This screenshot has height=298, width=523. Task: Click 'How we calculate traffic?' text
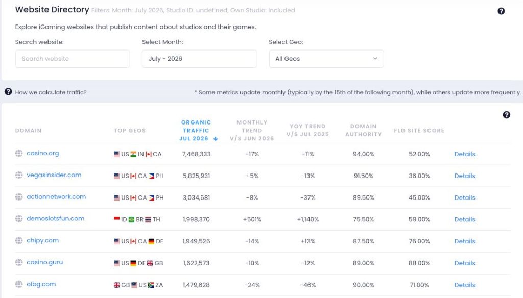(51, 92)
